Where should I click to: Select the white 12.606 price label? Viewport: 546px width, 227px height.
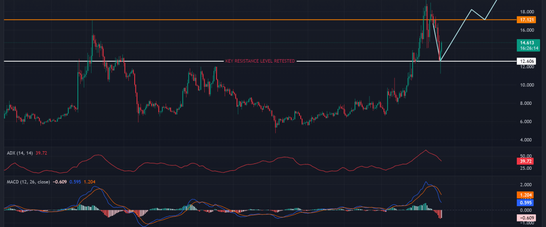point(527,61)
